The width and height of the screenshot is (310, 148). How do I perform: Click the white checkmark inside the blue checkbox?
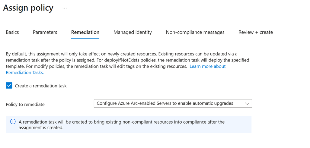pos(9,86)
